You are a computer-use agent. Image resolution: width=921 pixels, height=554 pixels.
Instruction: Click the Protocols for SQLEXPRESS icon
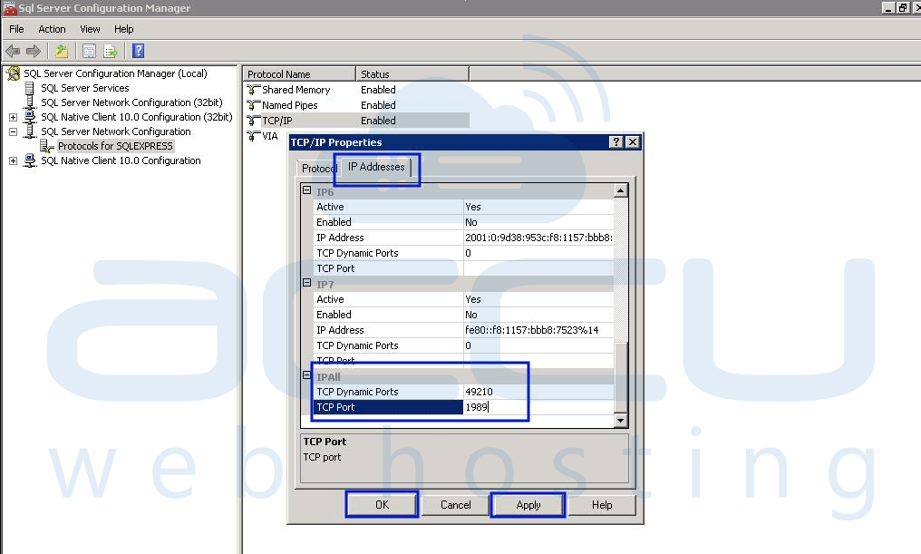pos(48,146)
